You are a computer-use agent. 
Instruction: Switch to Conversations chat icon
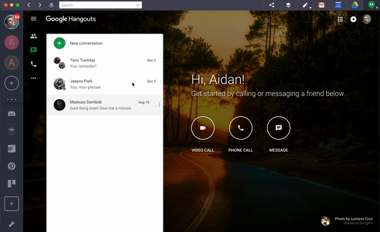[34, 50]
